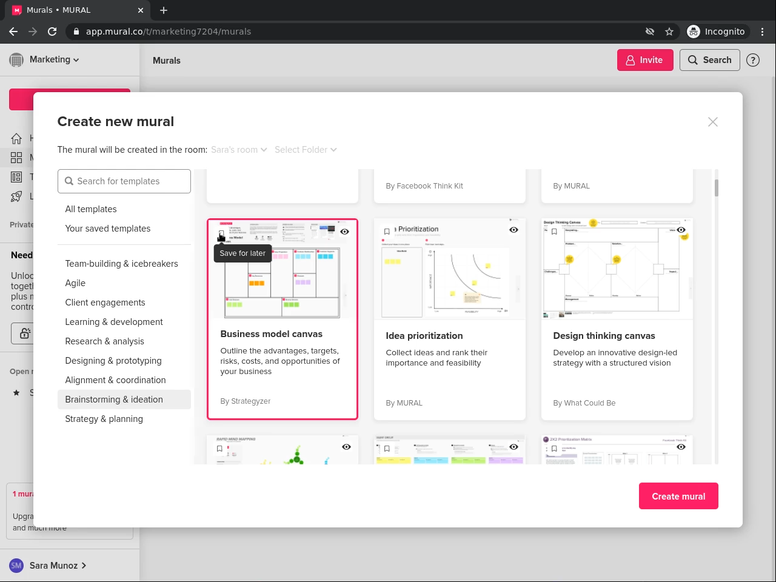Bookmark the Idea prioritization template
This screenshot has width=776, height=582.
[387, 232]
